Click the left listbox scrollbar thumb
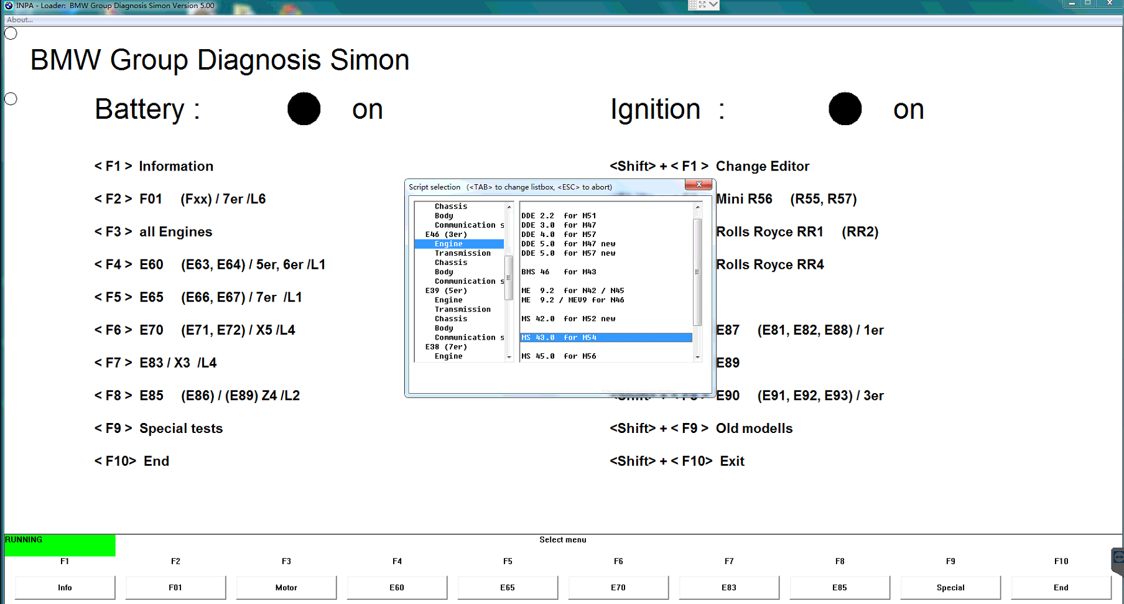The width and height of the screenshot is (1124, 604). (509, 278)
